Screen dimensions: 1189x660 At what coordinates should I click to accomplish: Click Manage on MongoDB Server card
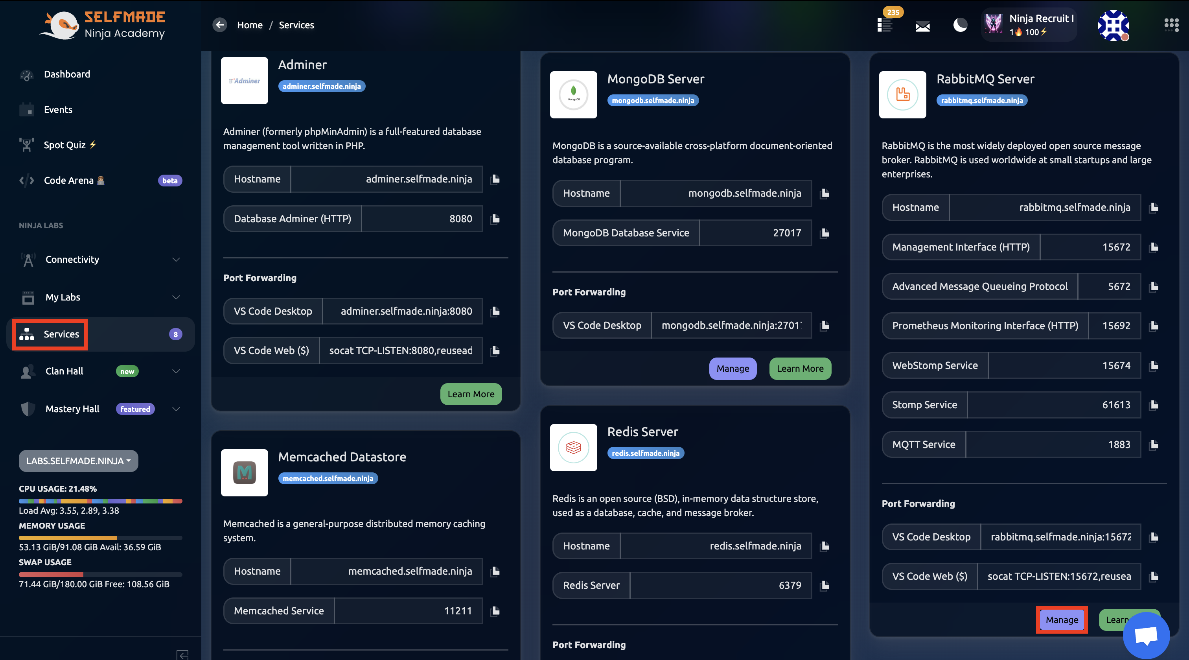(733, 369)
